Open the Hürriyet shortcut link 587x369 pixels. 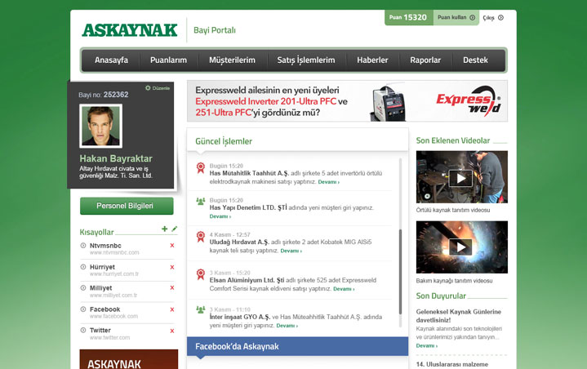[x=102, y=267]
